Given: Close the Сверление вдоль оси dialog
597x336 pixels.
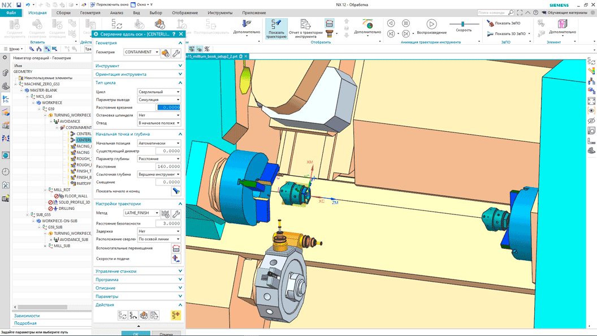Looking at the screenshot, I should (181, 34).
